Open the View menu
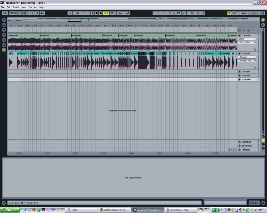This screenshot has width=267, height=213. coord(24,7)
